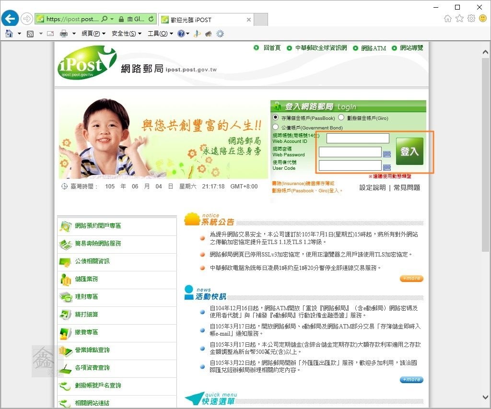Image resolution: width=491 pixels, height=409 pixels.
Task: Click the blue +more button under 活動快訊
Action: tap(411, 380)
